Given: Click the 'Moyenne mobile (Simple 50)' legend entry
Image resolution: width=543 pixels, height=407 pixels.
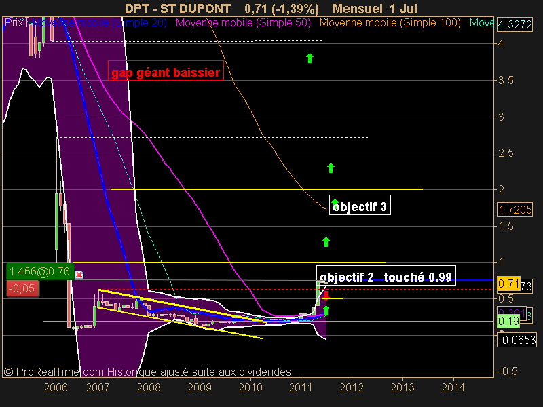Looking at the screenshot, I should 243,23.
